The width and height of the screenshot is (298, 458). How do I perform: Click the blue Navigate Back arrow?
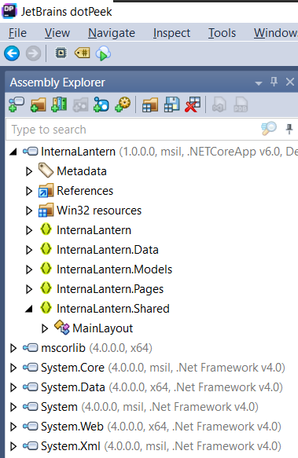point(12,53)
